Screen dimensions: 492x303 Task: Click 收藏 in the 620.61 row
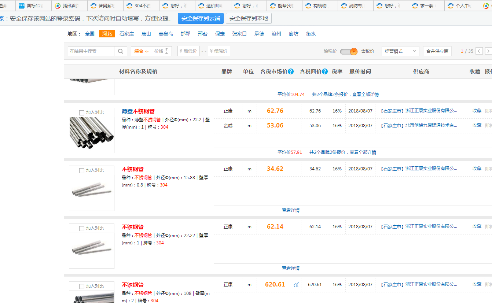pos(477,284)
